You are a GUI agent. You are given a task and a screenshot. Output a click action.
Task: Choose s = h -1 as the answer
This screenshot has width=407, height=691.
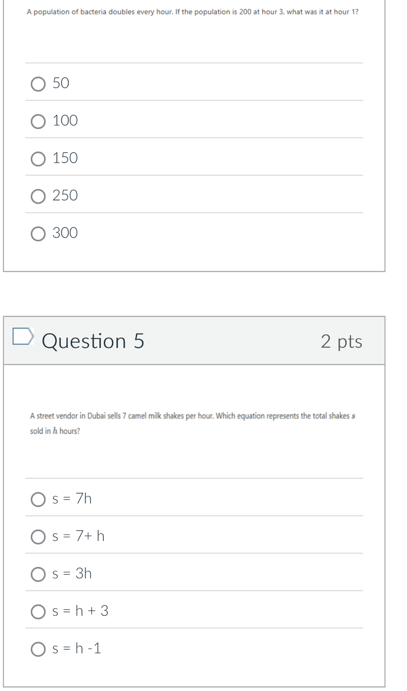38,649
